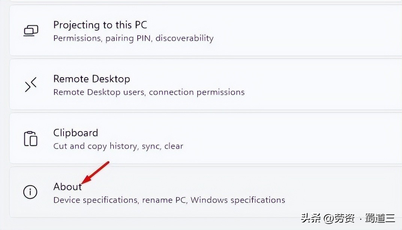Select the setting indicated by the red arrow

(67, 187)
